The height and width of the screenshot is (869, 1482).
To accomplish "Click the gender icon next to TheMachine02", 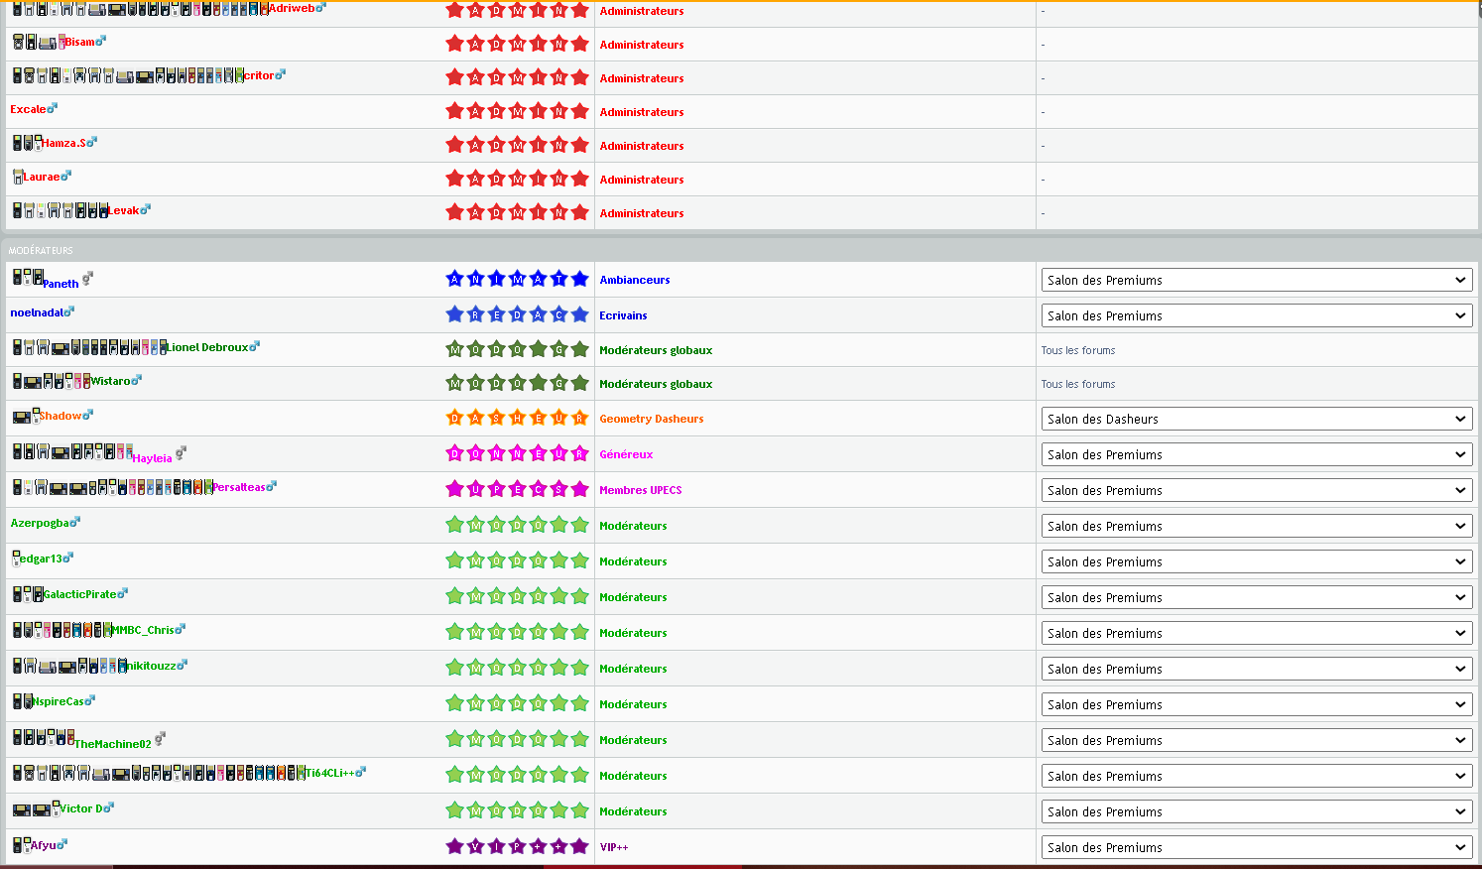I will [x=160, y=739].
